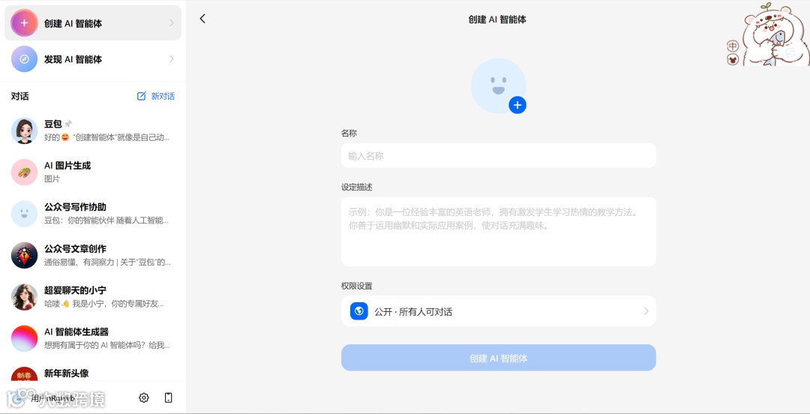810x414 pixels.
Task: Click the bear mascot widget
Action: tap(775, 34)
